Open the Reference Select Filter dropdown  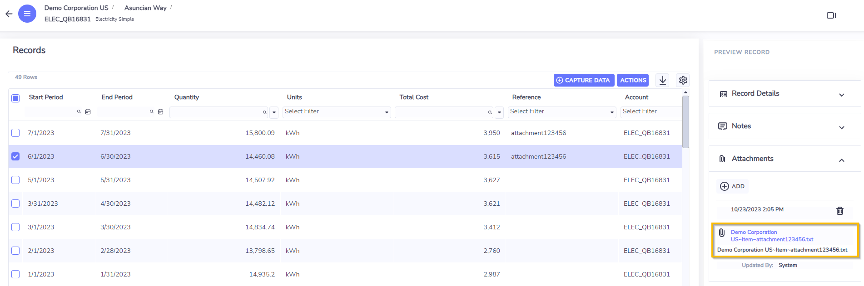coord(562,112)
